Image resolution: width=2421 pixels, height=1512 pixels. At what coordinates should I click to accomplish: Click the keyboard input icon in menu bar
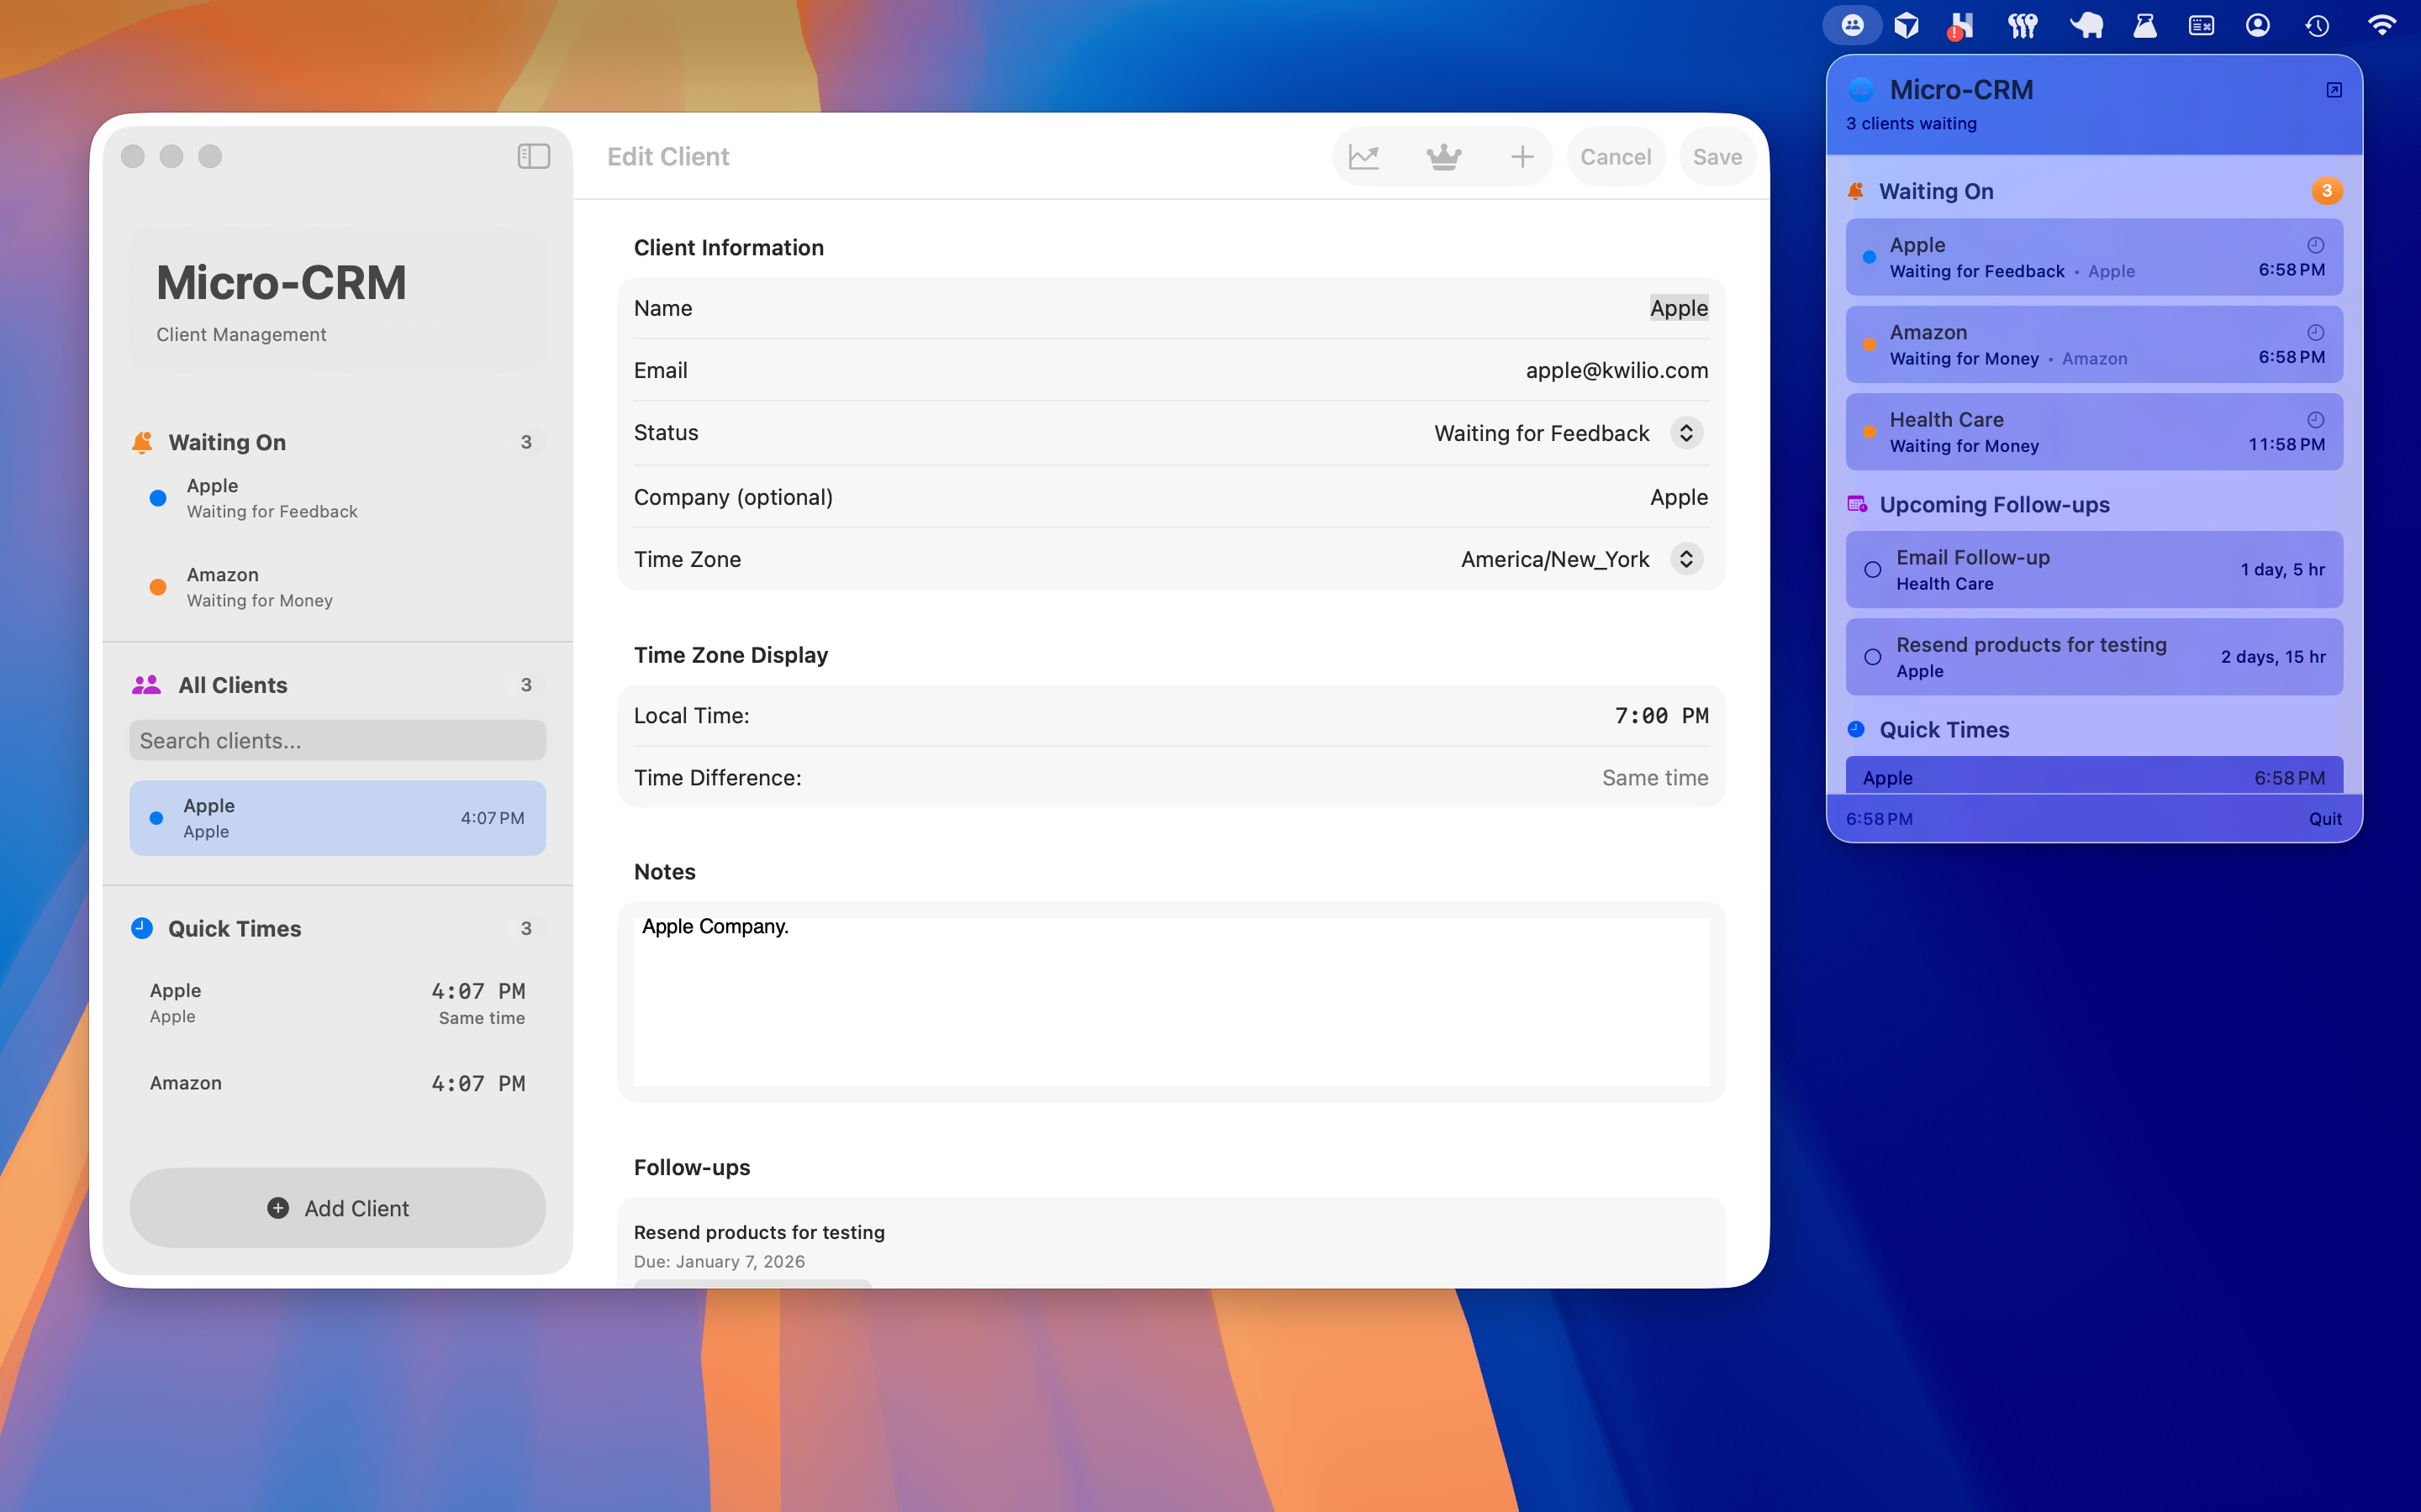coord(2201,25)
